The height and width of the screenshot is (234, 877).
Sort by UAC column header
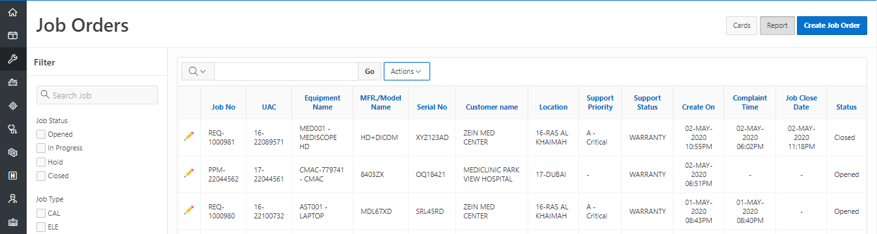(269, 107)
